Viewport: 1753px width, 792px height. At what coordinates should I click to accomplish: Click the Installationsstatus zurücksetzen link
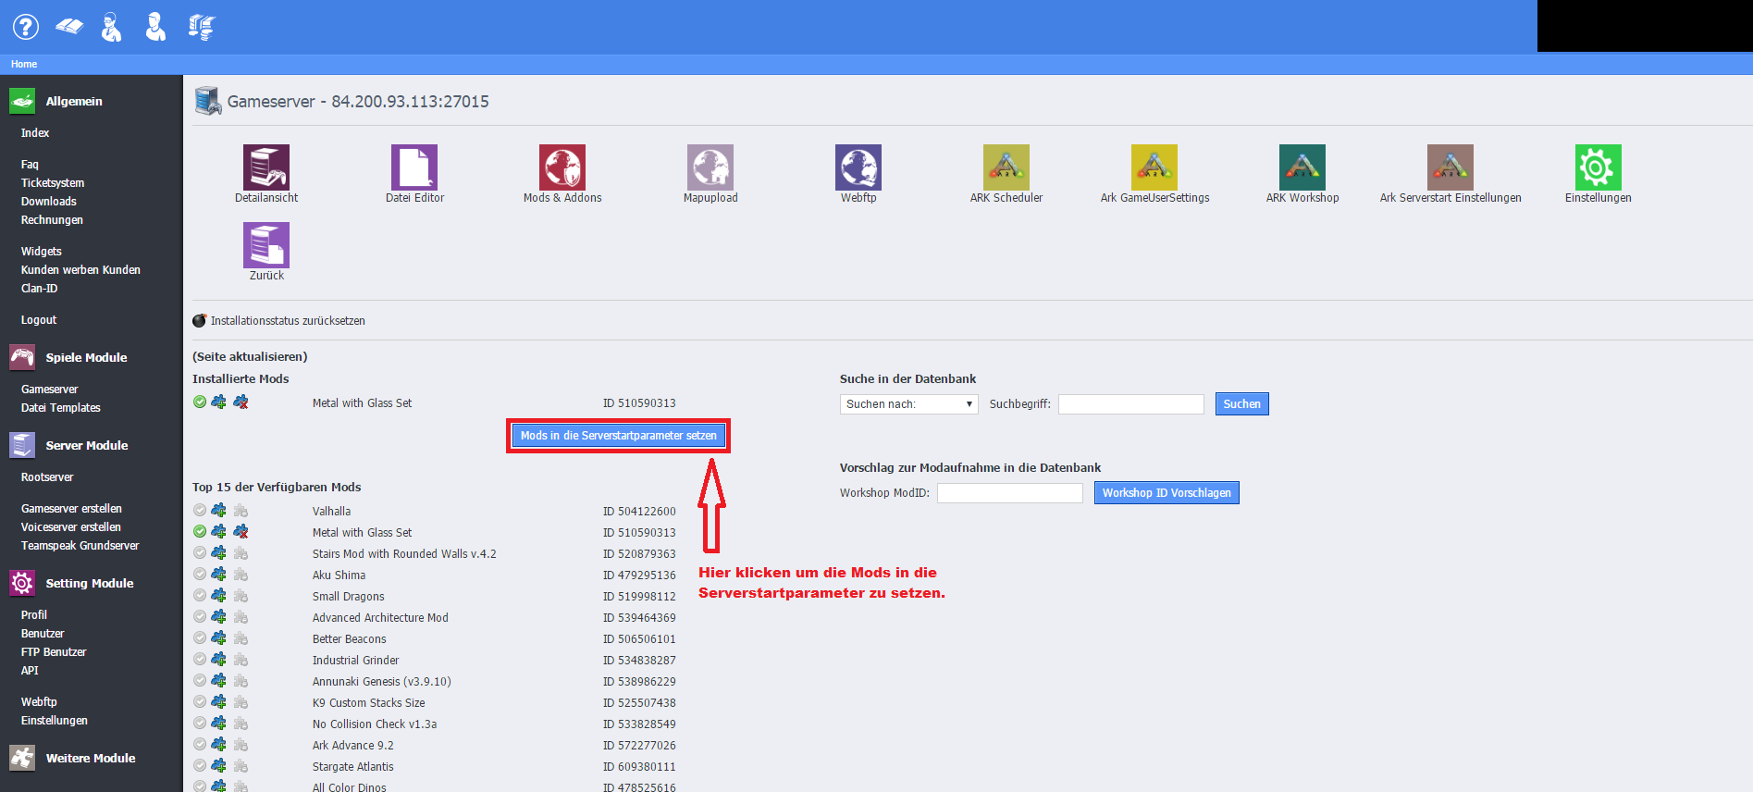(287, 321)
